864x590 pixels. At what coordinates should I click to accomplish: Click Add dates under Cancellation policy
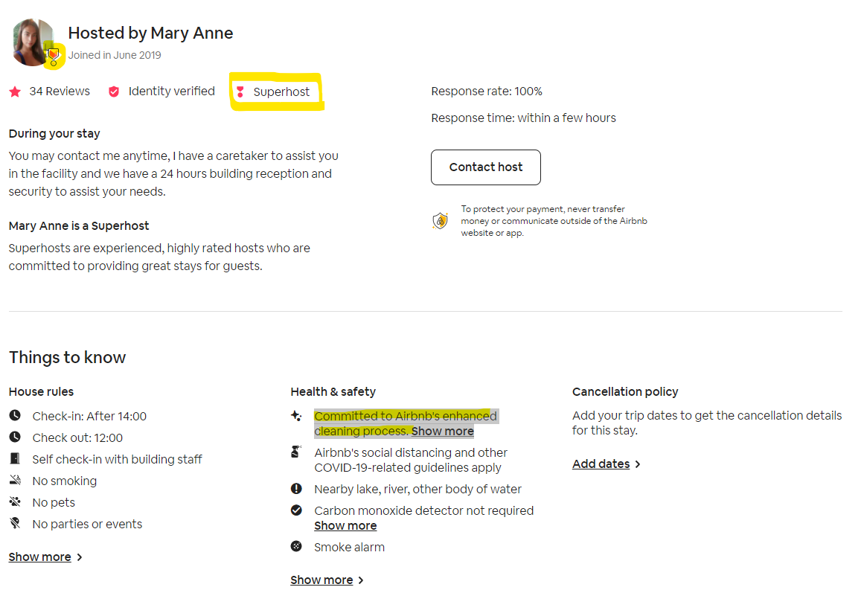pyautogui.click(x=601, y=464)
